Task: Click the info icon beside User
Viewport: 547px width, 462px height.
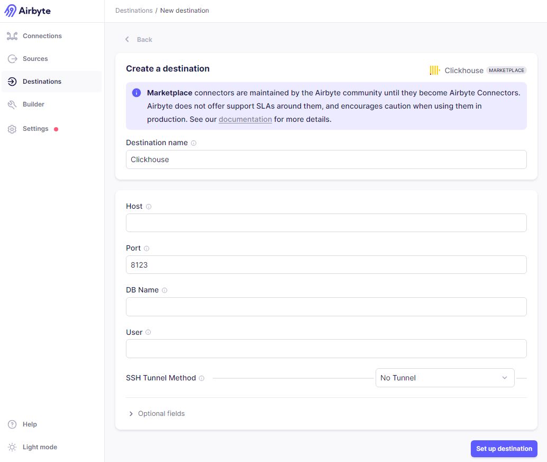Action: 148,332
